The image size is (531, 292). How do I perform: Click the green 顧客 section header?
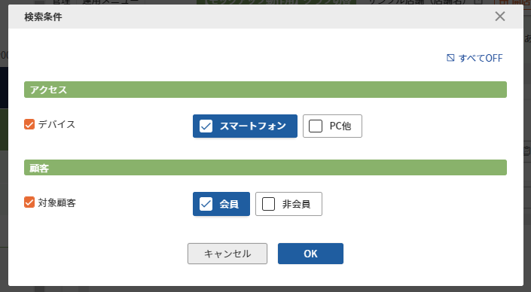point(265,168)
